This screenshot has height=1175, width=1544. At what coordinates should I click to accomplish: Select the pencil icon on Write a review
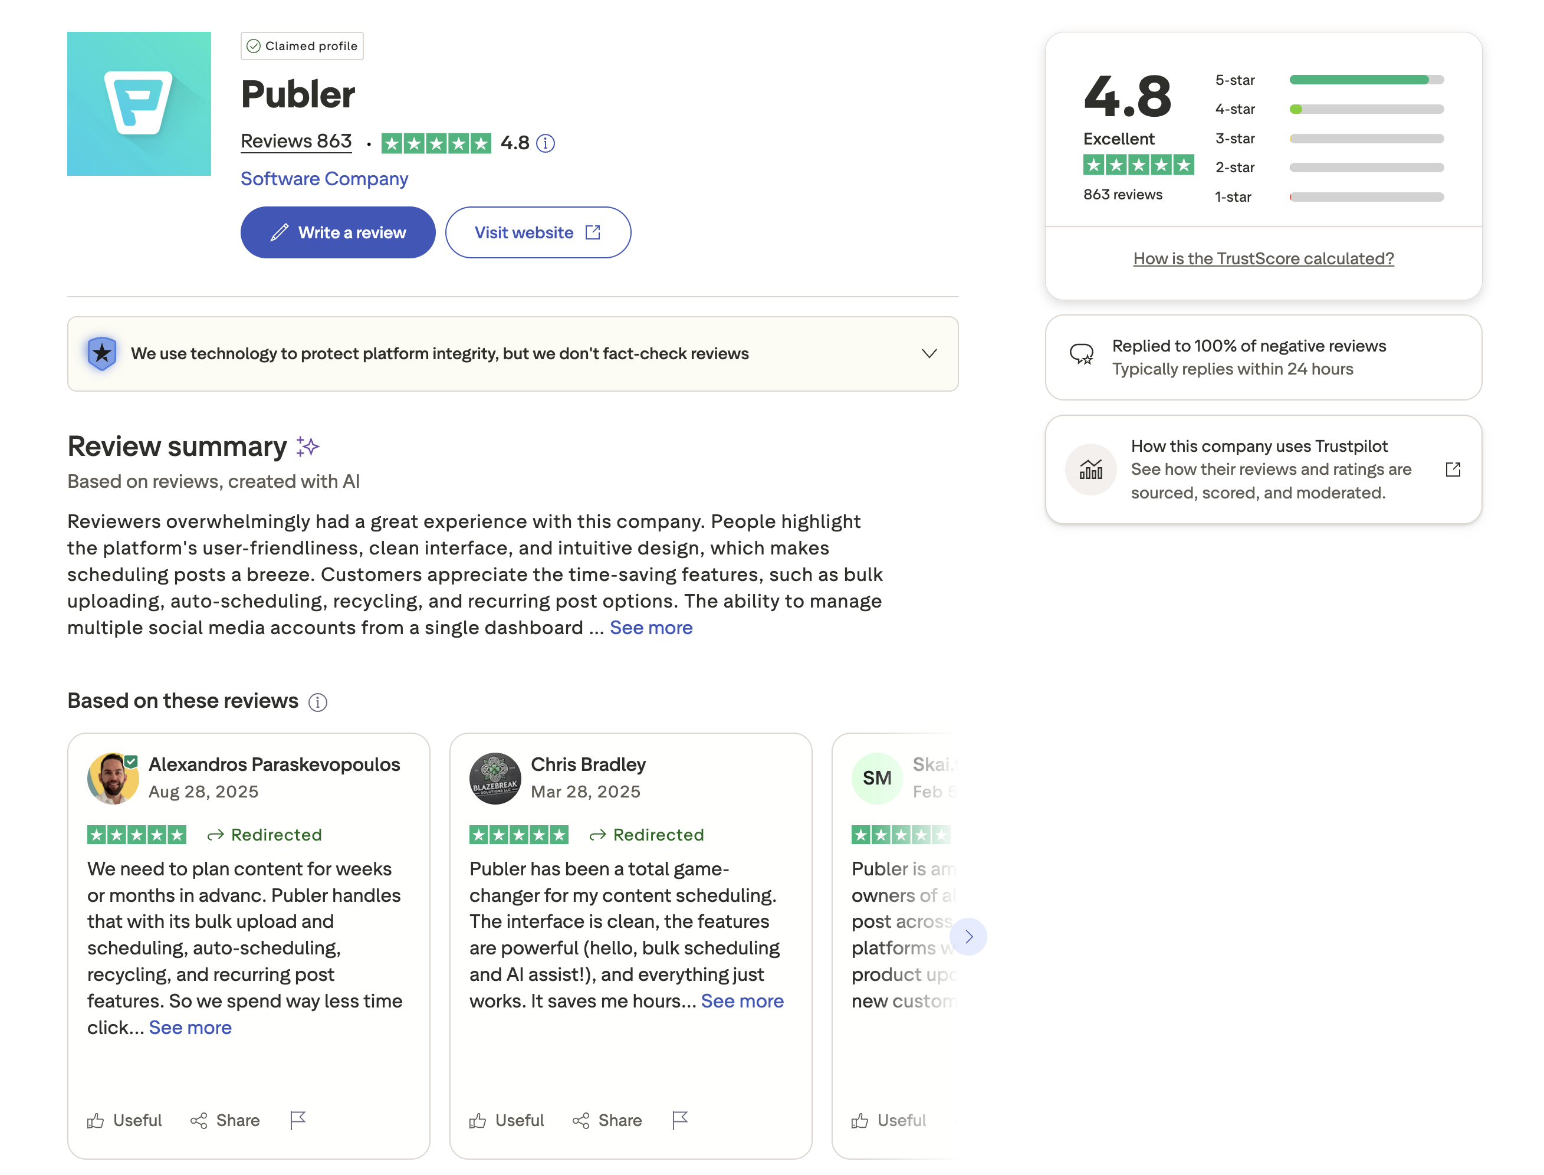click(x=280, y=232)
